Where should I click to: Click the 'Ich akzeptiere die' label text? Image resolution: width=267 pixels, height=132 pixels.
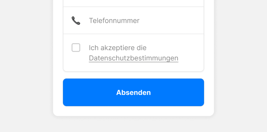pos(118,48)
